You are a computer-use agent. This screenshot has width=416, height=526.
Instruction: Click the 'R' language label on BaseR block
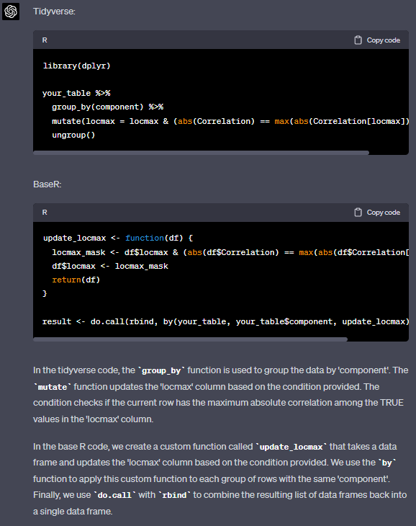pos(45,213)
